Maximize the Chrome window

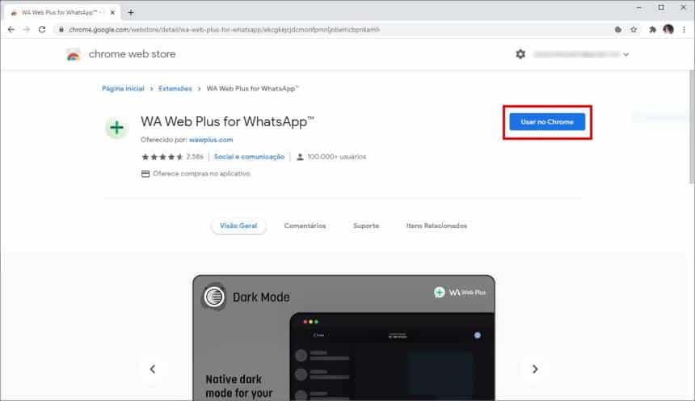pos(661,7)
